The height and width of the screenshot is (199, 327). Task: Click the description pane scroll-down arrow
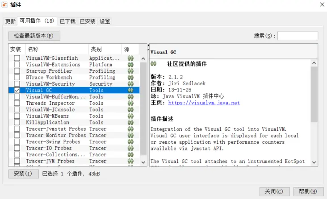pyautogui.click(x=314, y=162)
